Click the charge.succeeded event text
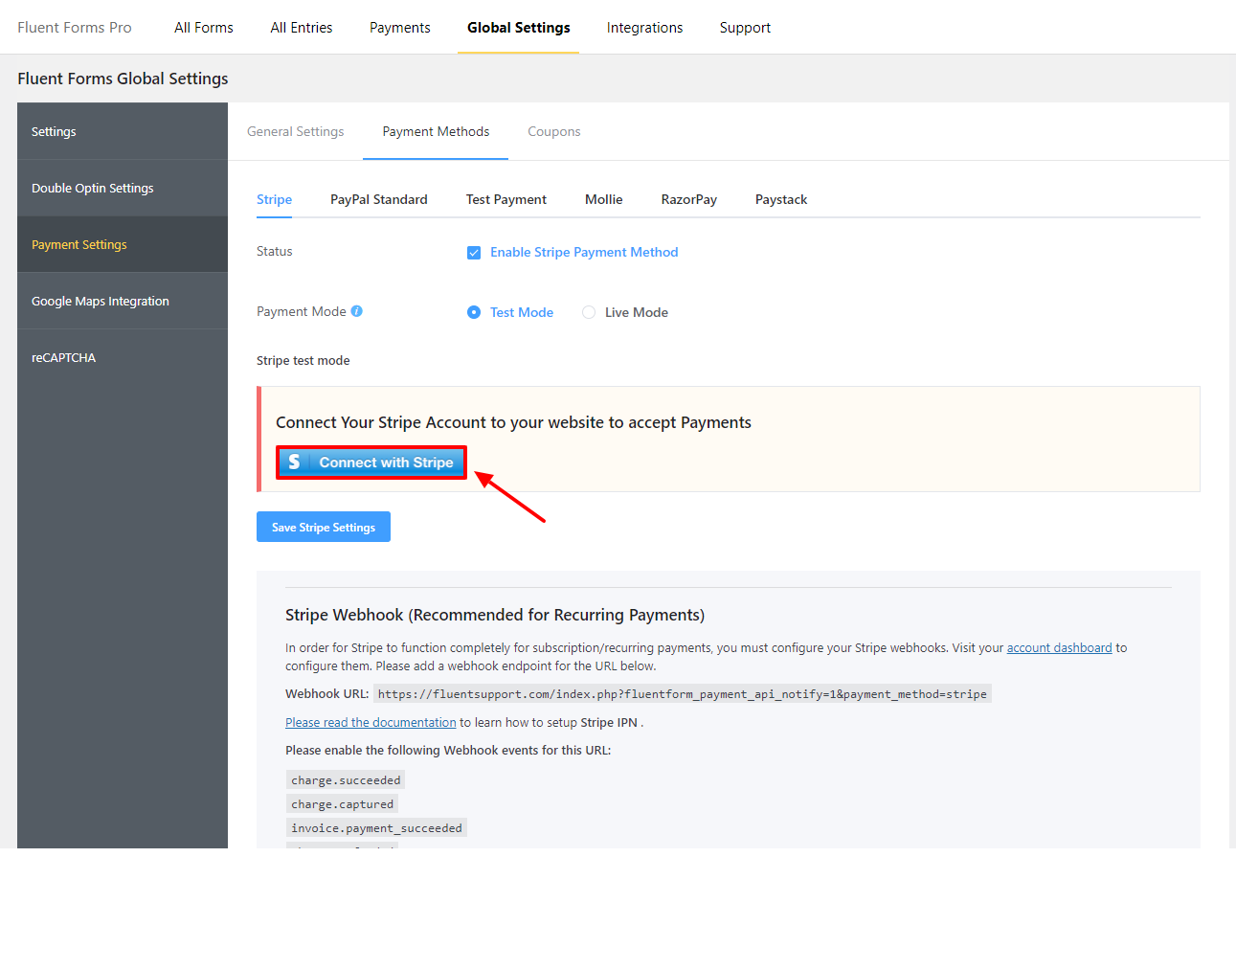The height and width of the screenshot is (970, 1236). coord(346,780)
